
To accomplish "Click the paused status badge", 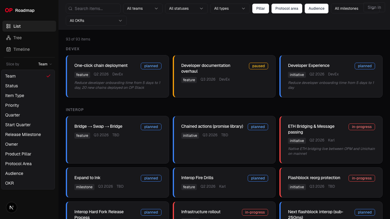I will tap(258, 66).
